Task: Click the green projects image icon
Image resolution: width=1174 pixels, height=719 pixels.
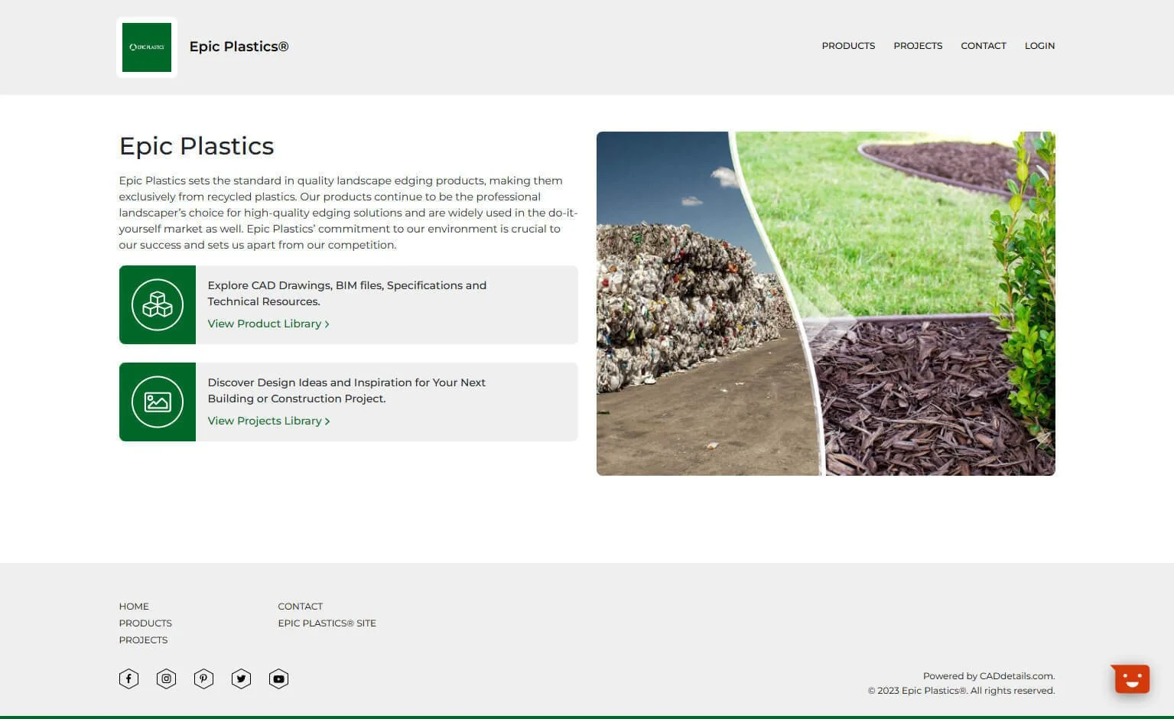Action: pos(157,401)
